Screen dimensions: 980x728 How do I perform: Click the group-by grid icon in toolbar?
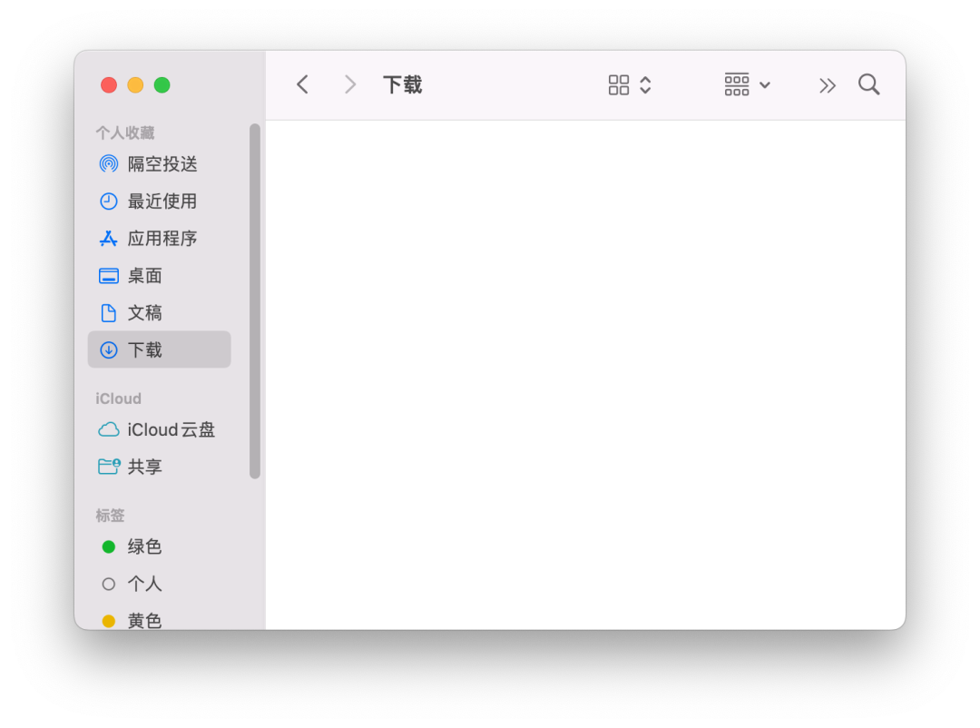(737, 84)
